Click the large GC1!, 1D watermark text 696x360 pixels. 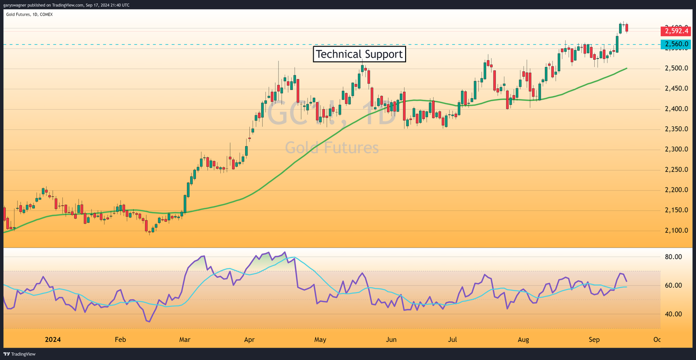coord(331,116)
